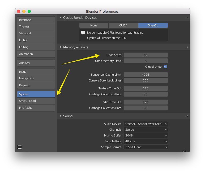The width and height of the screenshot is (205, 173).
Task: Click the scroll-up chevron at bottom right
Action: click(x=184, y=151)
